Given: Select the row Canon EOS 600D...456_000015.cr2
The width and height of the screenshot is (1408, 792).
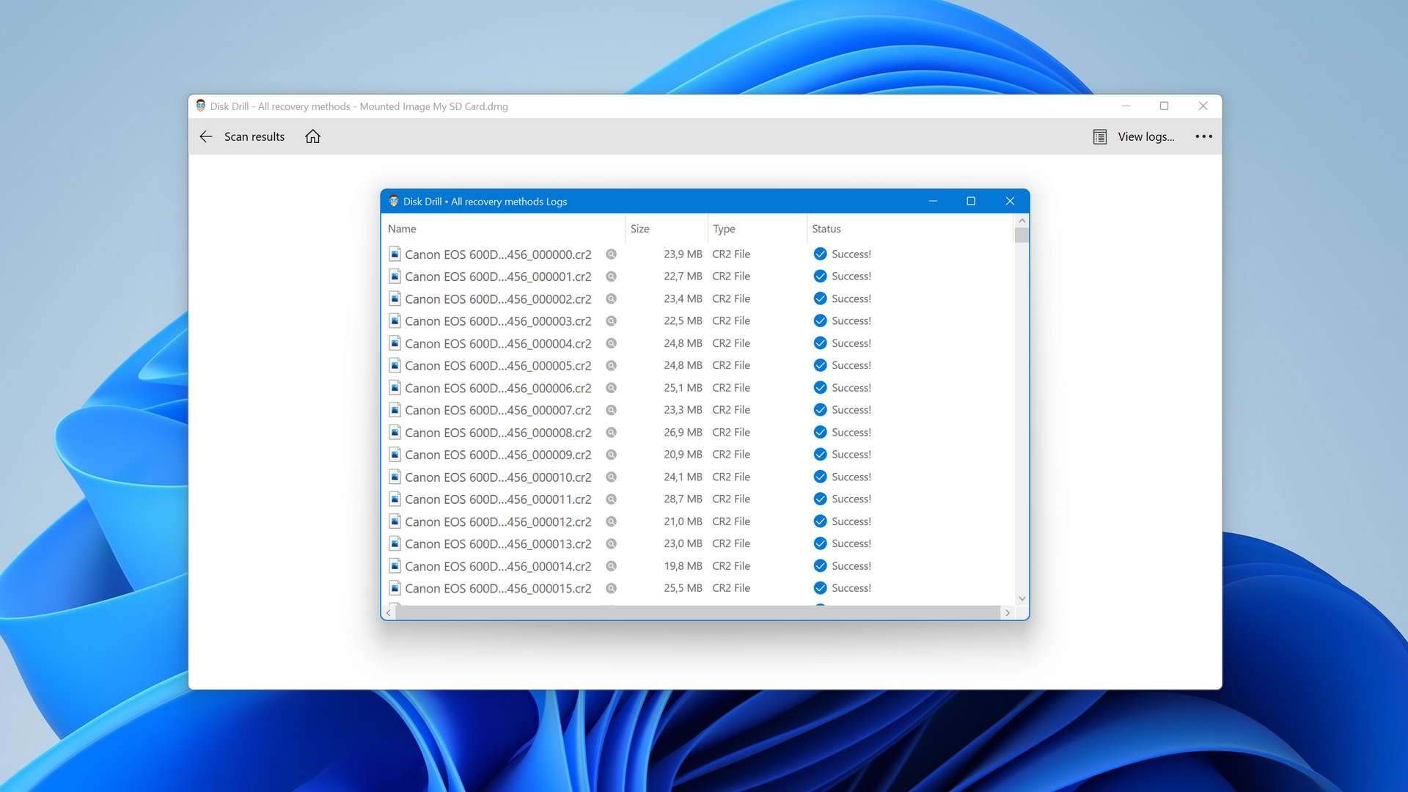Looking at the screenshot, I should 697,588.
